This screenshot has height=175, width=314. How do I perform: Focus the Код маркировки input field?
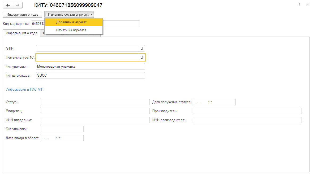(x=85, y=24)
